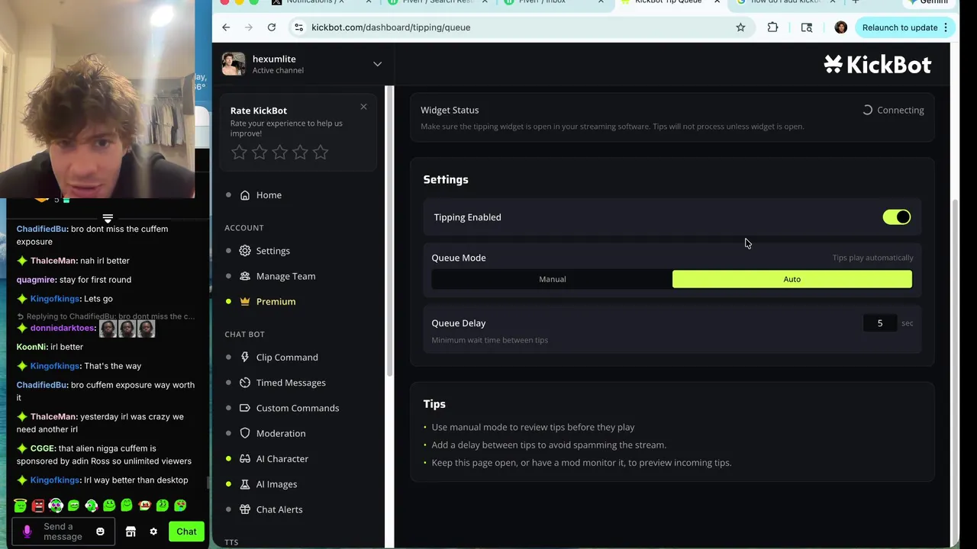The width and height of the screenshot is (977, 549).
Task: Click username CGGE in chat
Action: [x=42, y=448]
